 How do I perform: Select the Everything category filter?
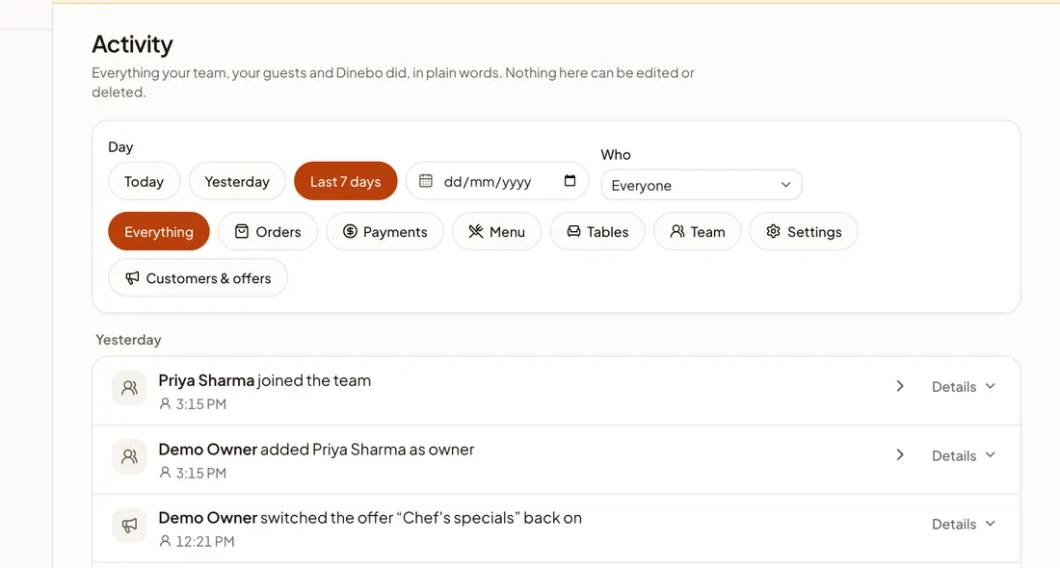159,232
